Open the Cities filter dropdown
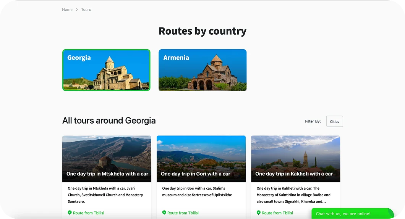 tap(334, 121)
